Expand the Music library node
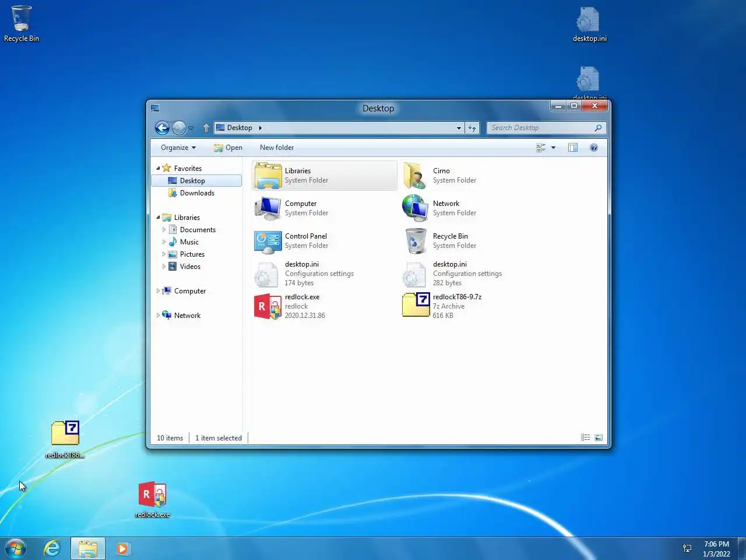Viewport: 746px width, 560px height. pyautogui.click(x=164, y=242)
